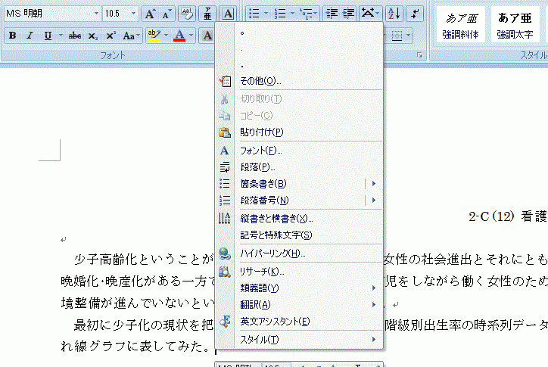Expand the numbering dropdown arrow in ribbon

click(292, 14)
